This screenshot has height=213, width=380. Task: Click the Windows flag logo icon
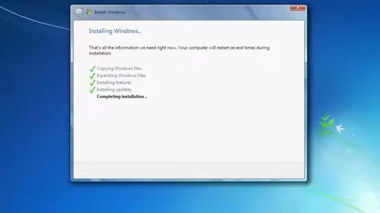89,12
